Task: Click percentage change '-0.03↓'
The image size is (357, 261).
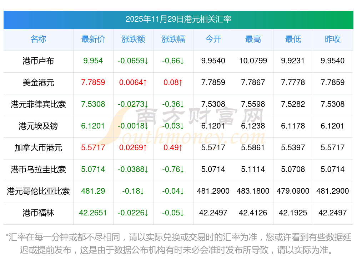Action: [173, 126]
